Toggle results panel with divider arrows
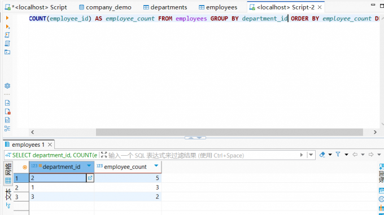The width and height of the screenshot is (384, 215). coord(195,138)
